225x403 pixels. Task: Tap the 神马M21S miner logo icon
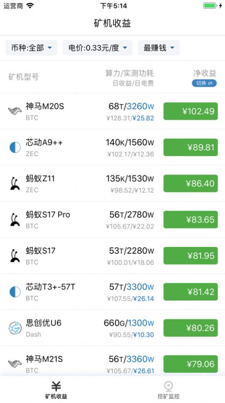tap(15, 364)
